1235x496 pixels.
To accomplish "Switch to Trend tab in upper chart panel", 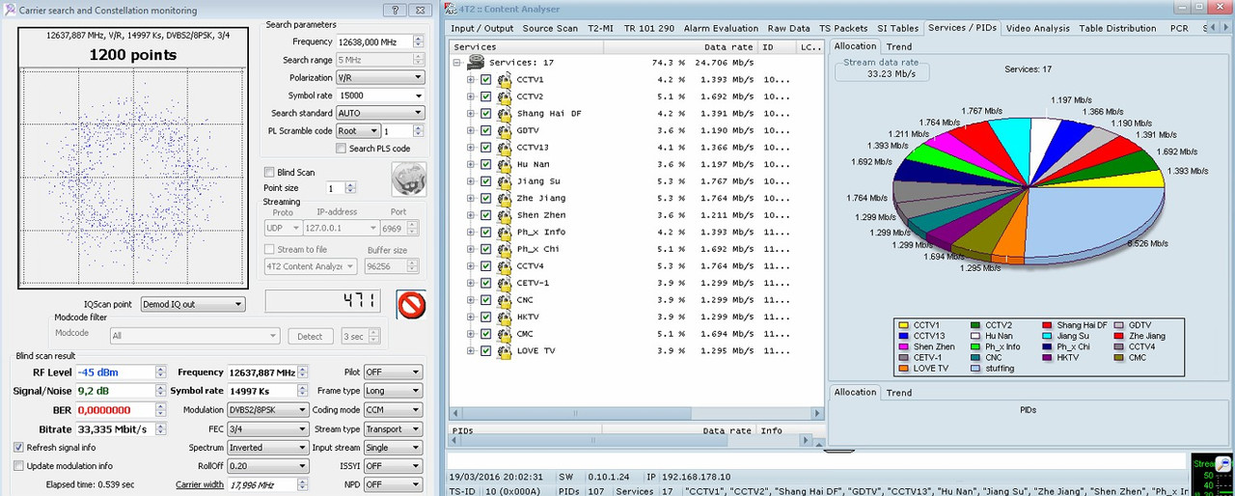I will pos(898,46).
